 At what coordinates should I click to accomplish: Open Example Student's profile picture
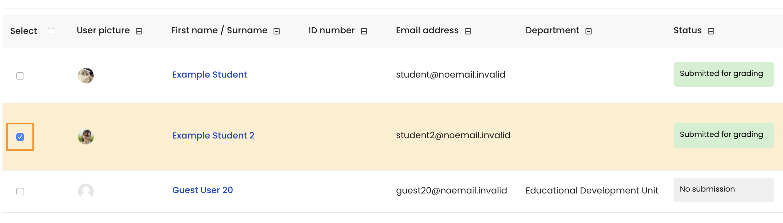click(x=86, y=76)
